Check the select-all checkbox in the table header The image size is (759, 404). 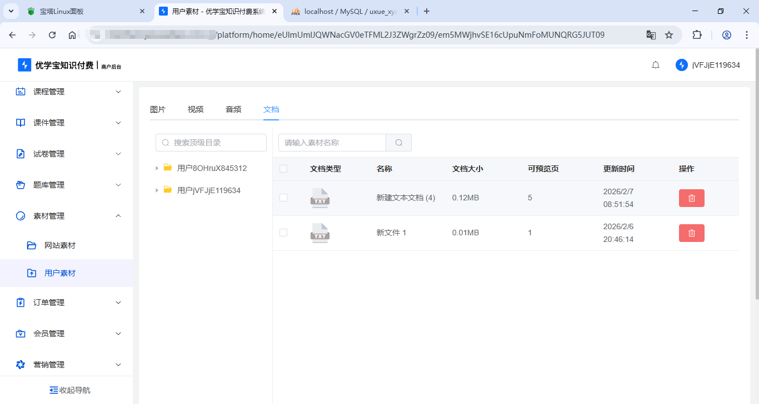click(283, 168)
